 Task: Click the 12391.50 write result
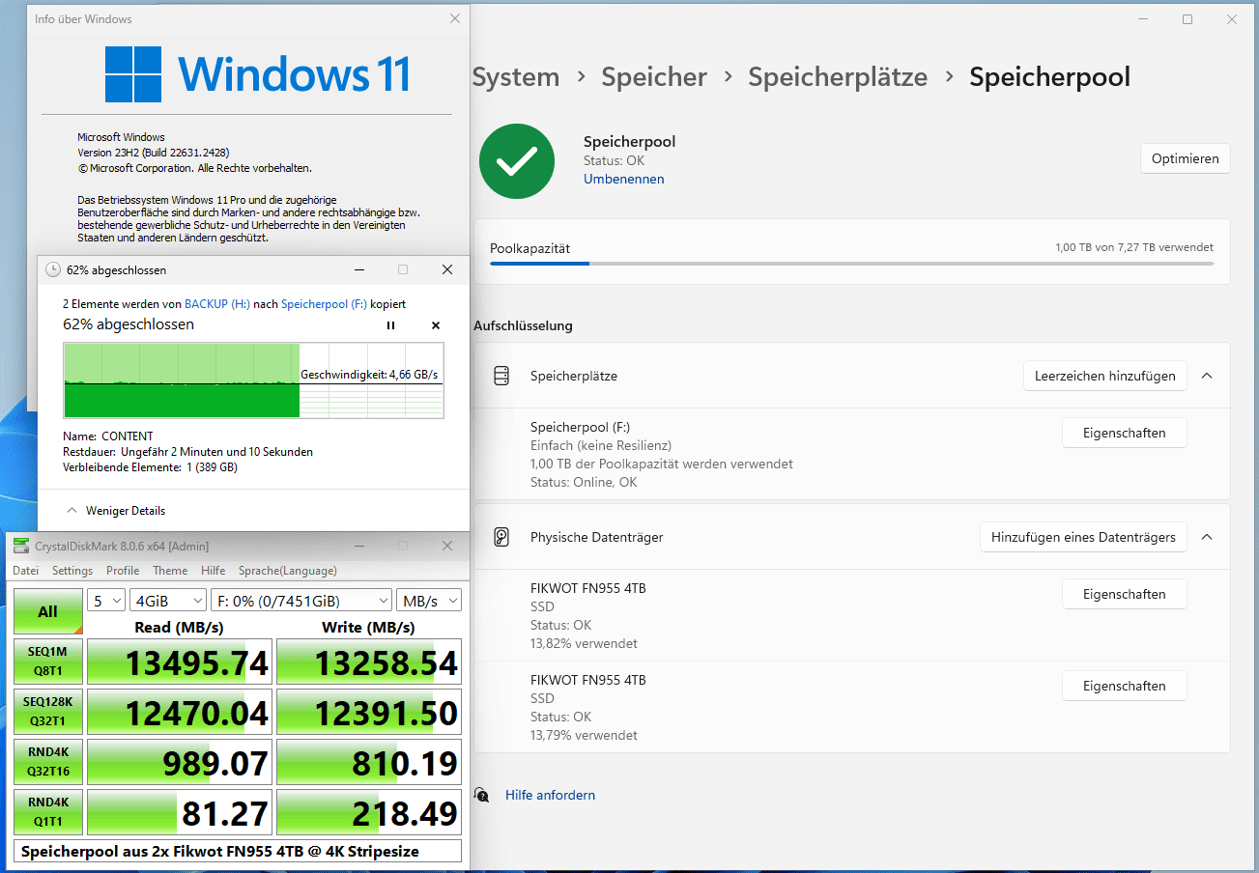click(369, 713)
